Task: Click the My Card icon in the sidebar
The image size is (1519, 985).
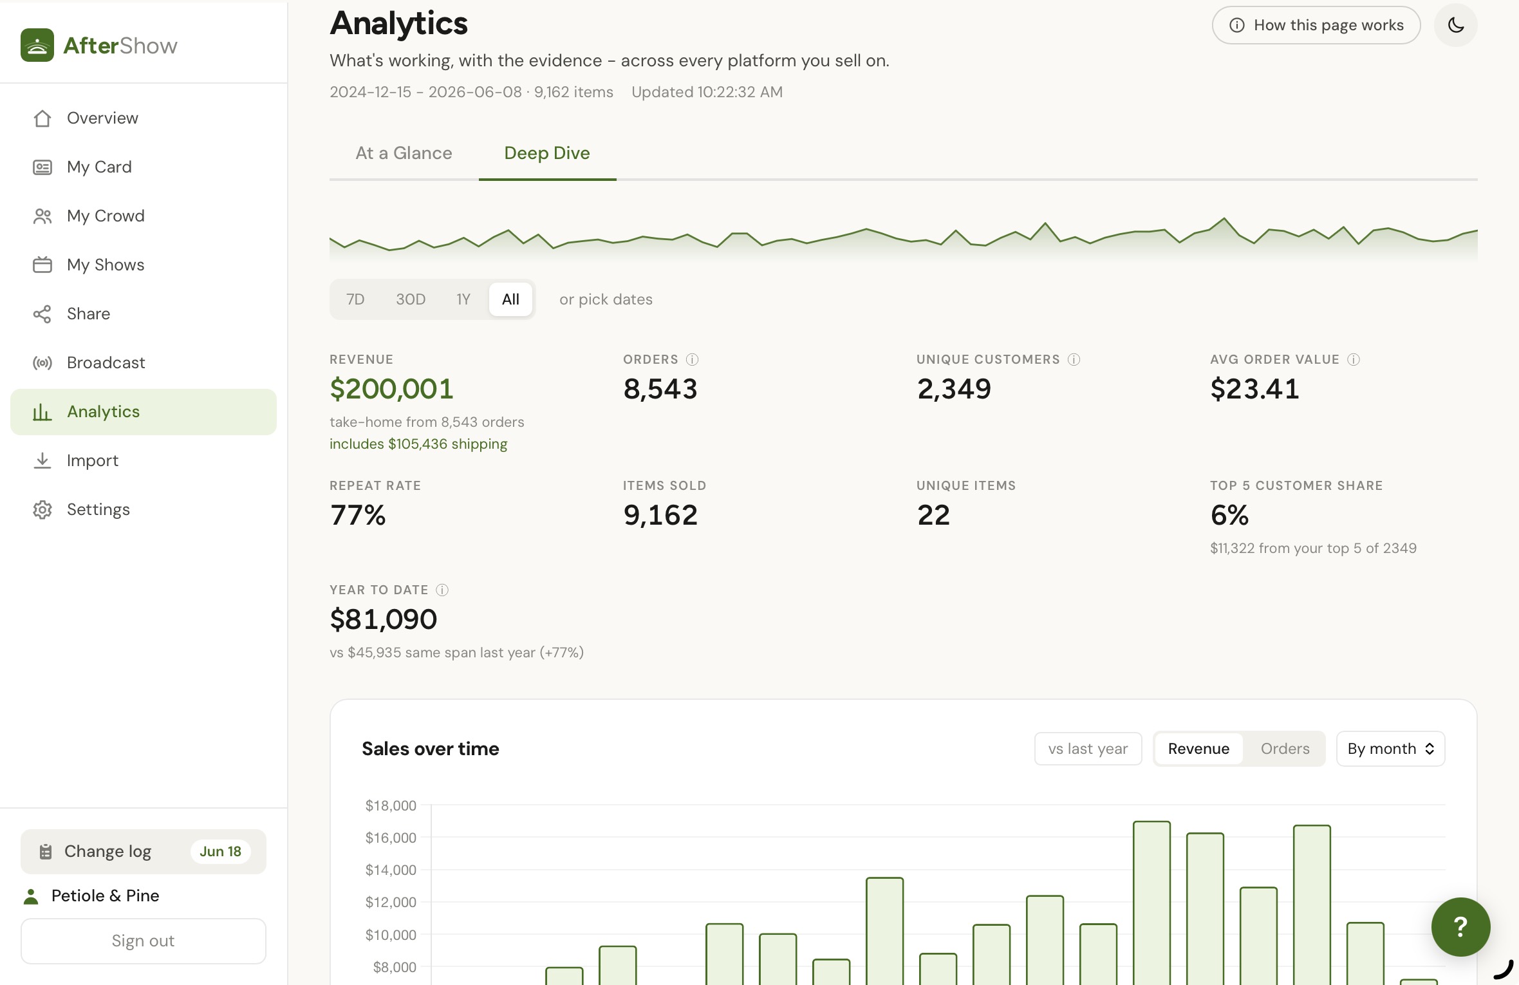Action: pos(42,167)
